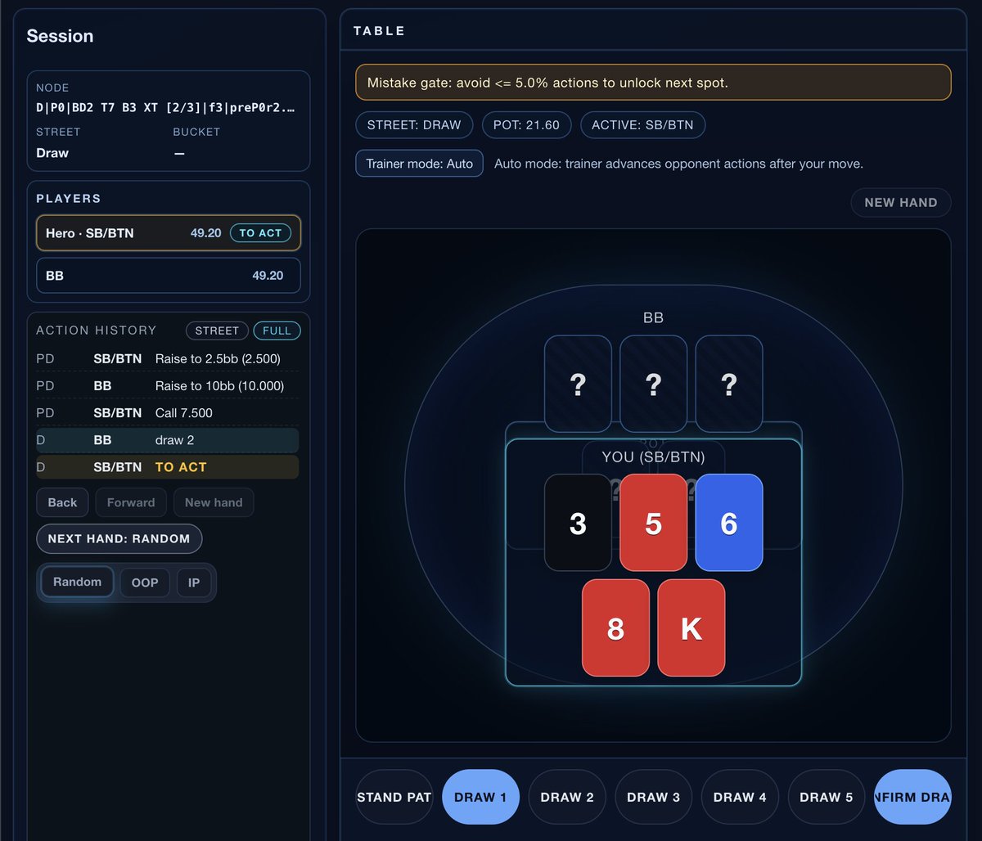Select the black 3 card
This screenshot has width=982, height=841.
pos(578,523)
